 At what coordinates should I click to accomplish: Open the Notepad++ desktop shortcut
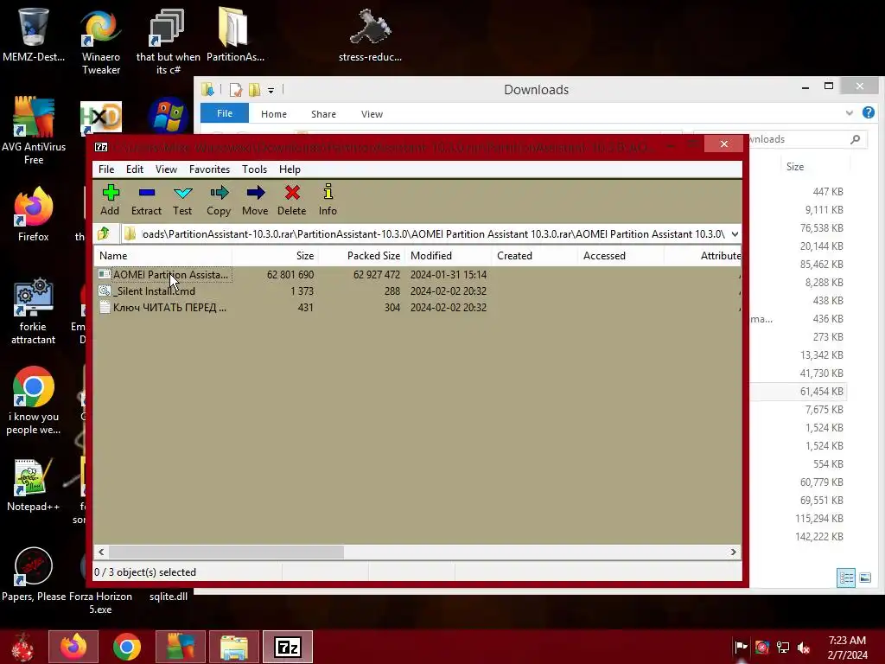coord(34,484)
